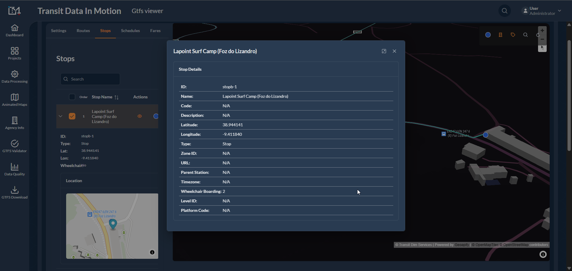
Task: Toggle the eye visibility icon for the stop
Action: (139, 116)
